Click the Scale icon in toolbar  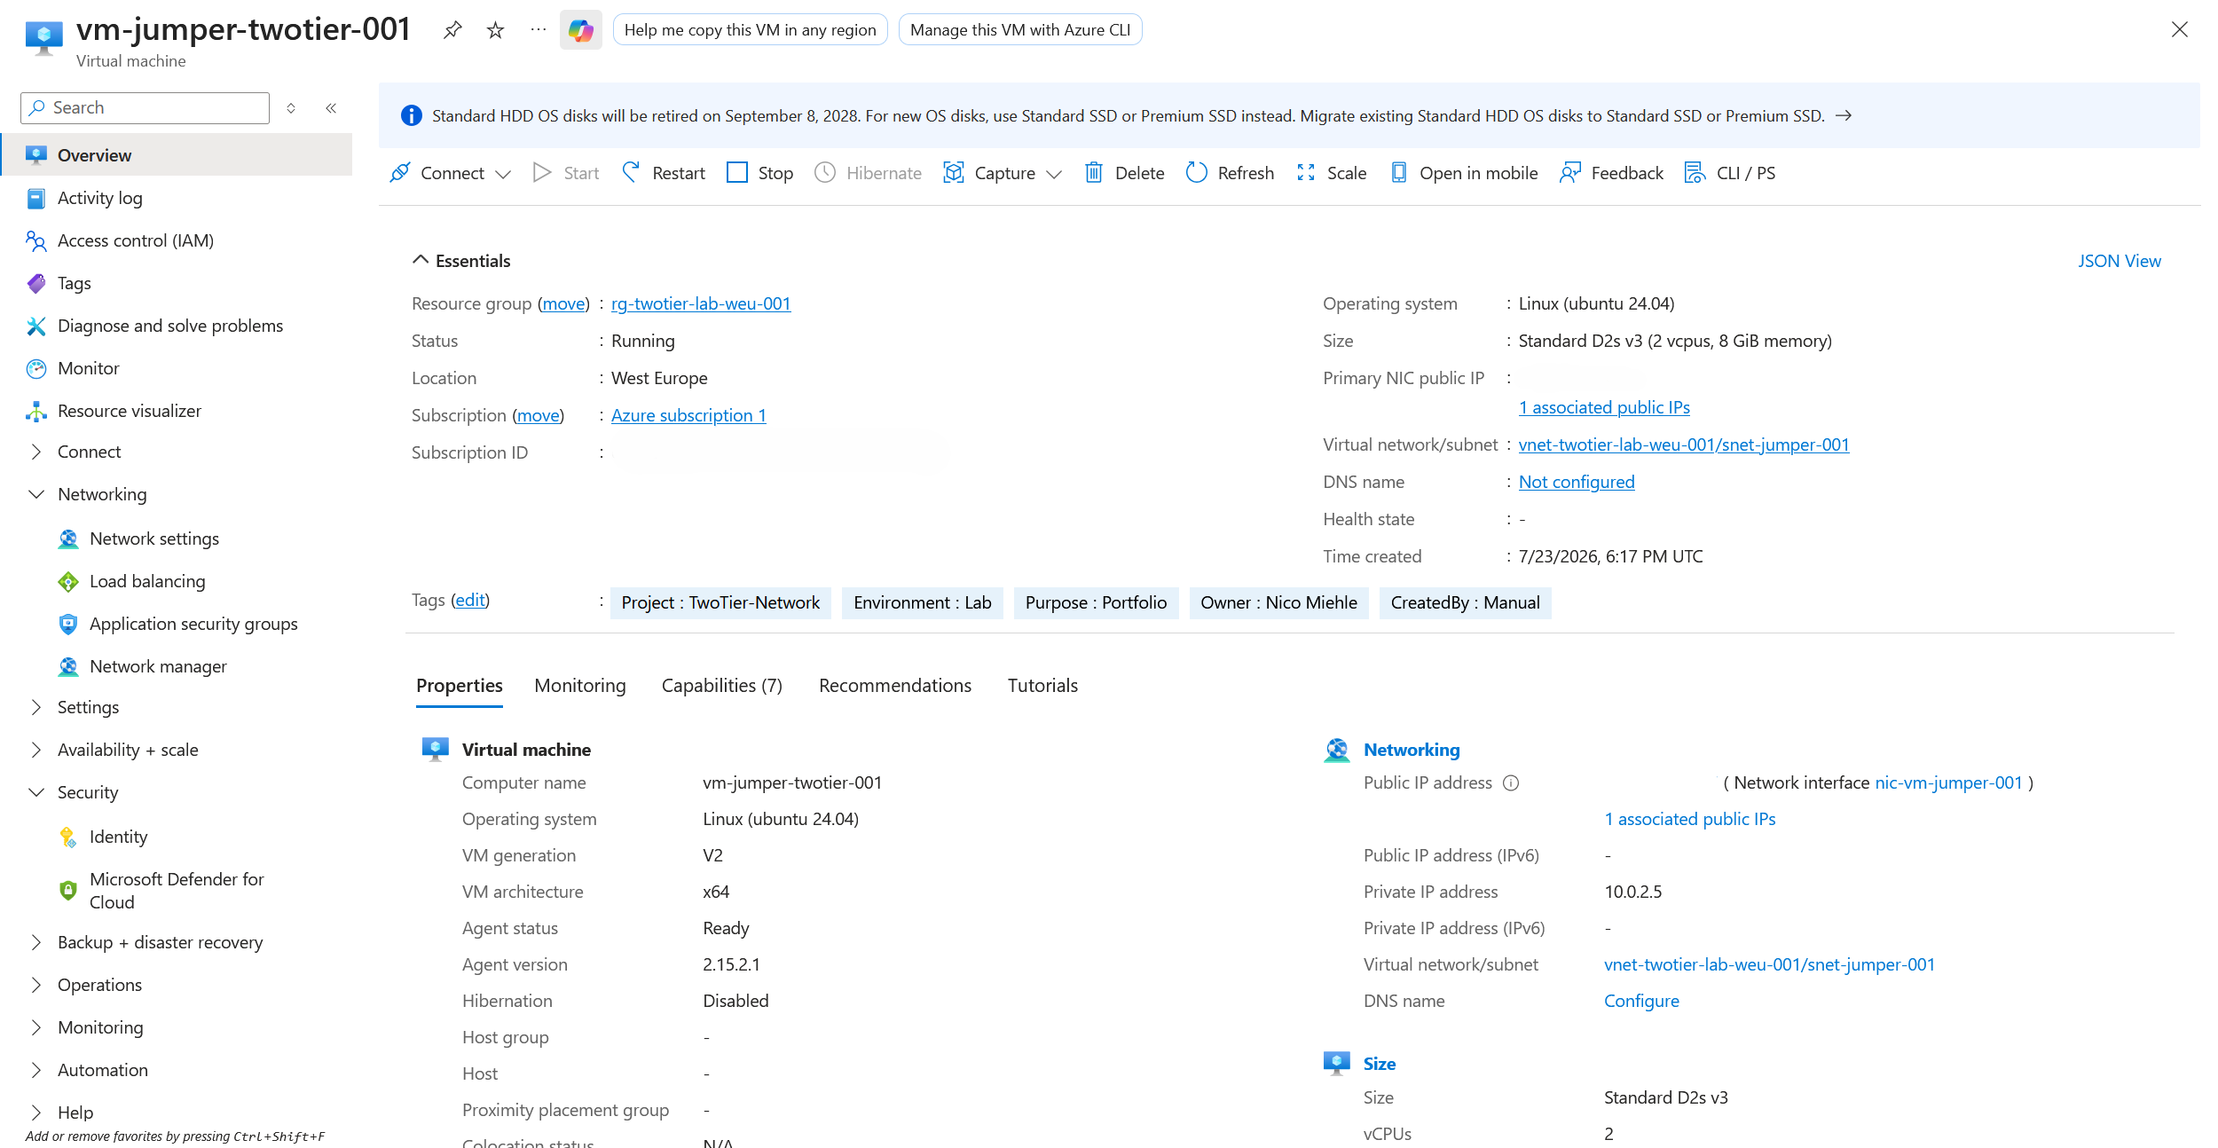tap(1306, 172)
